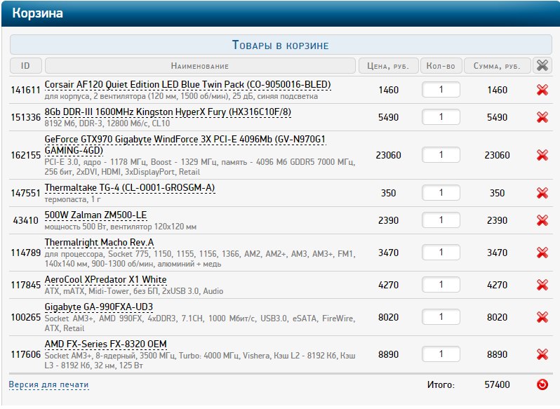560x409 pixels.
Task: Click the Сумма, руб. column header
Action: click(x=497, y=66)
